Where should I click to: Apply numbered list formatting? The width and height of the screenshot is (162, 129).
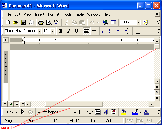104,31
